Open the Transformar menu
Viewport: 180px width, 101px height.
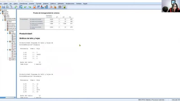[23, 4]
